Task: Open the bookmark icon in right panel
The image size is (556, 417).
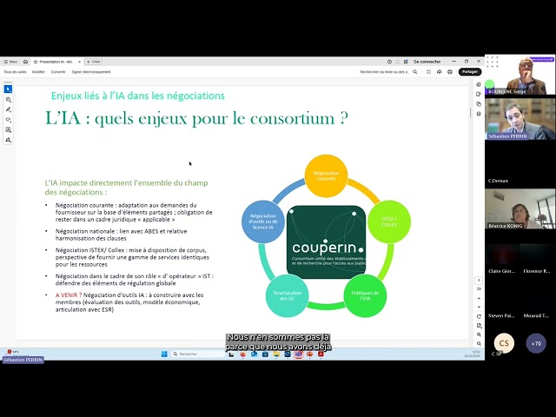Action: tap(479, 114)
